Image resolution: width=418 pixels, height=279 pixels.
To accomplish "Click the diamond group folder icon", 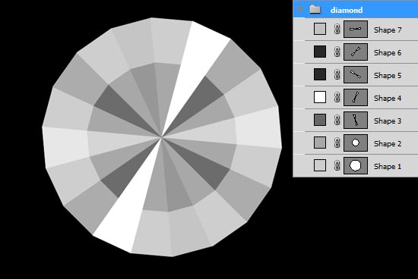I will coord(315,10).
